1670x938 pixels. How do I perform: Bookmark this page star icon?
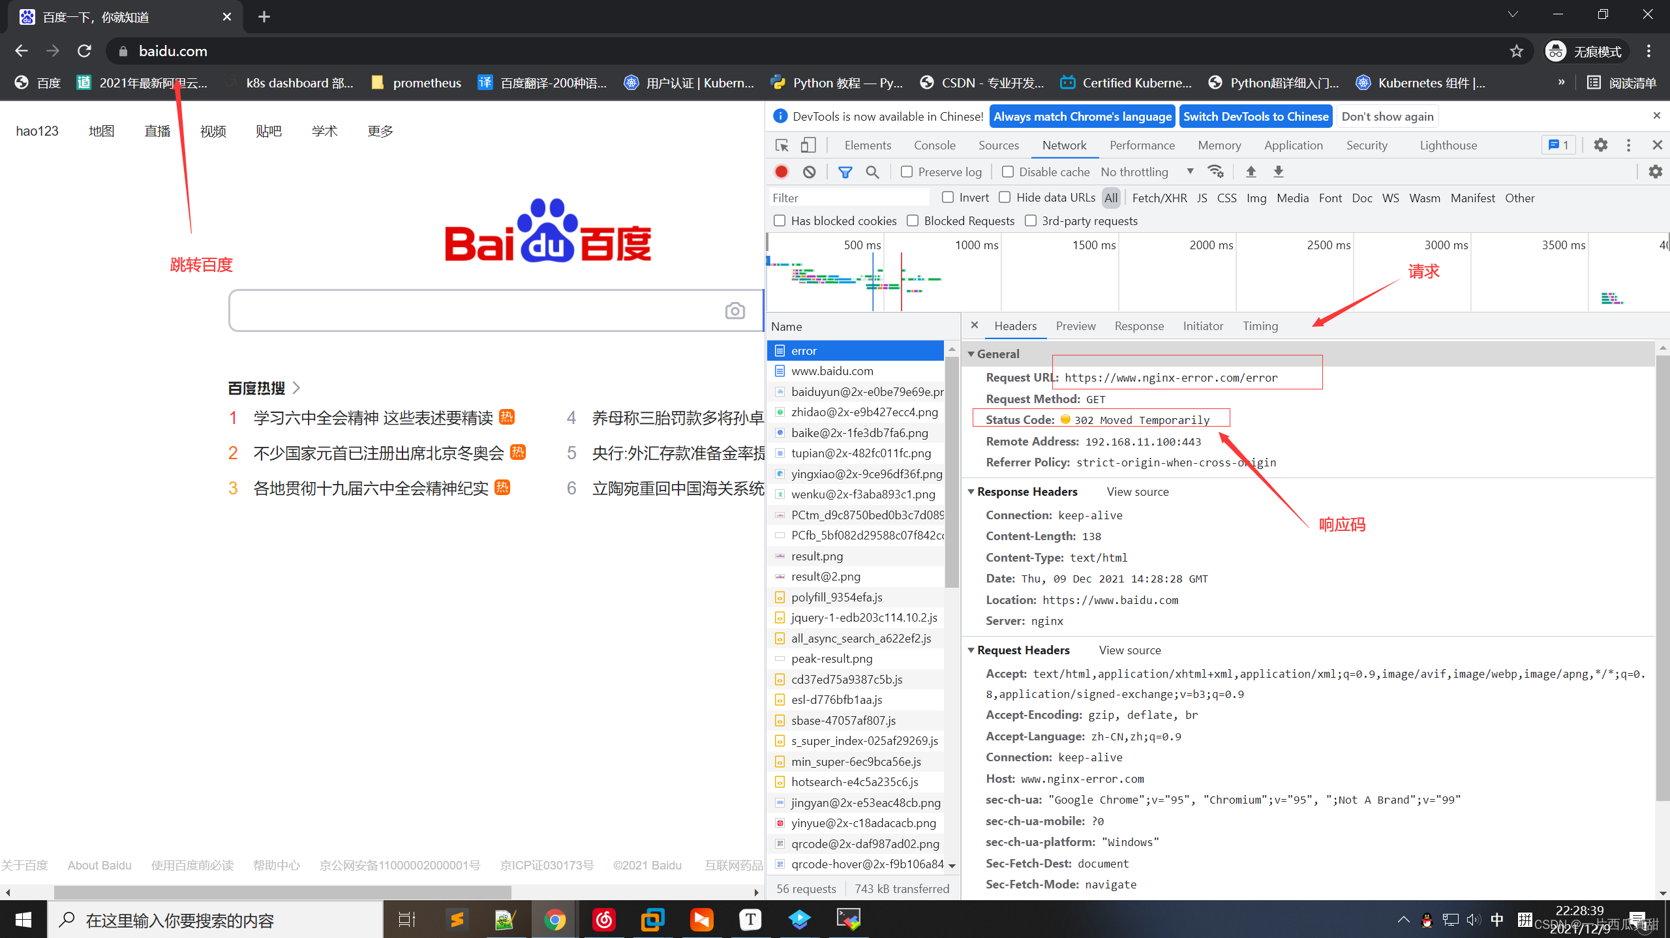click(x=1516, y=51)
